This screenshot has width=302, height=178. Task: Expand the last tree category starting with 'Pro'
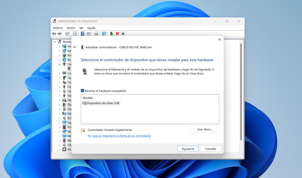point(60,150)
